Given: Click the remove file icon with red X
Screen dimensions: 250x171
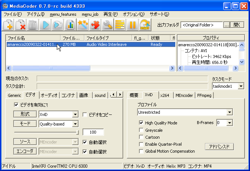Looking at the screenshot, I should [x=21, y=25].
